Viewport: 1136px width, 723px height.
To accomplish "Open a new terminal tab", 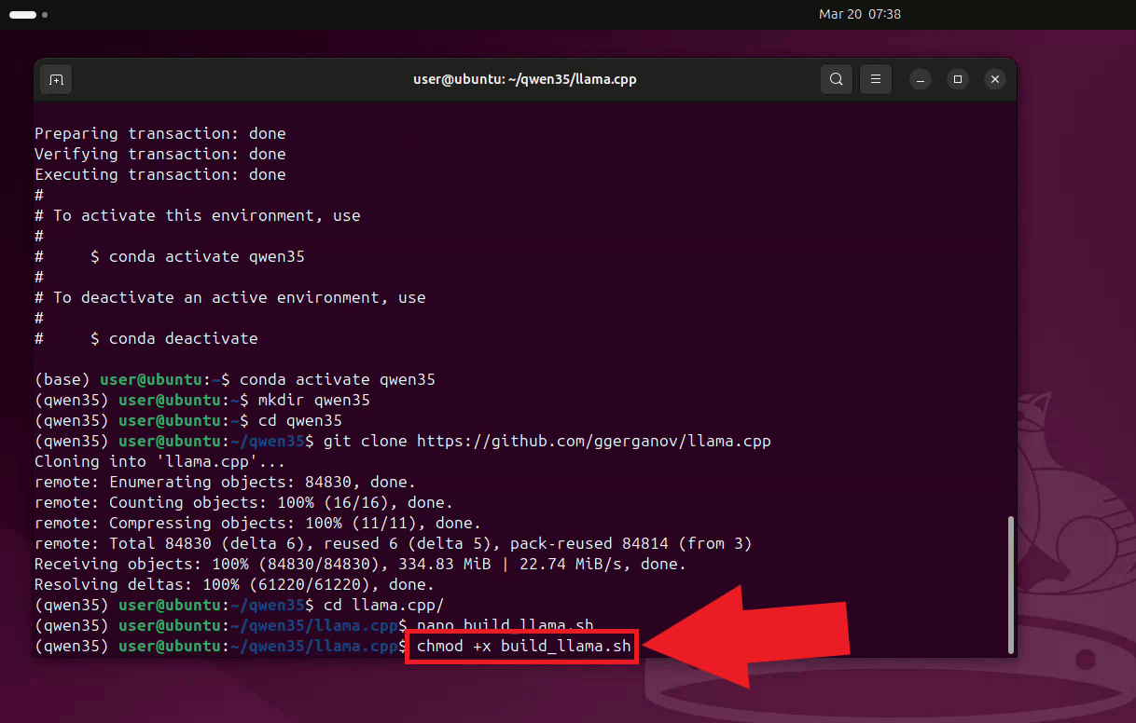I will coord(55,79).
